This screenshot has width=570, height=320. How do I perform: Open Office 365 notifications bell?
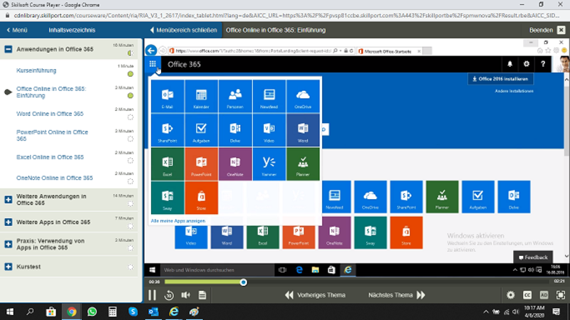click(509, 64)
